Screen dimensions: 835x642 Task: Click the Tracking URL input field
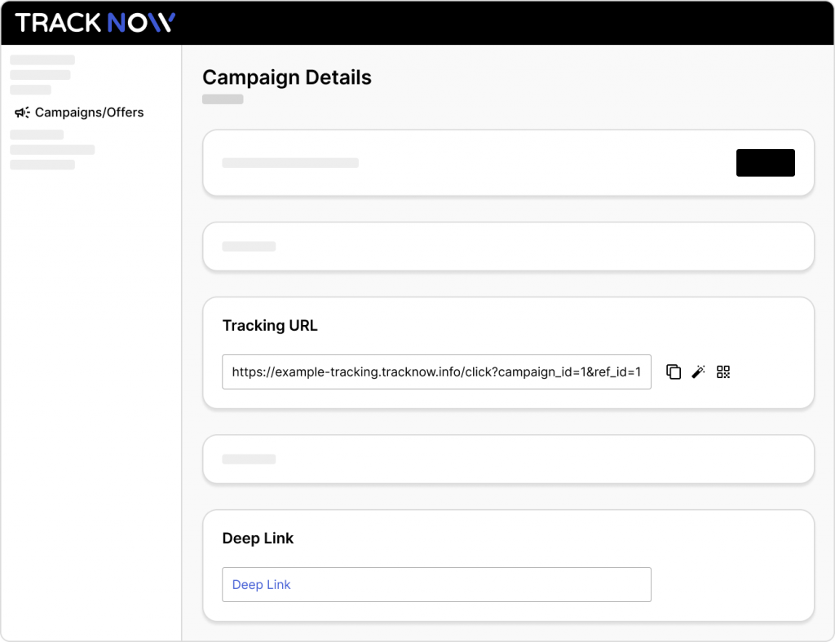point(437,372)
